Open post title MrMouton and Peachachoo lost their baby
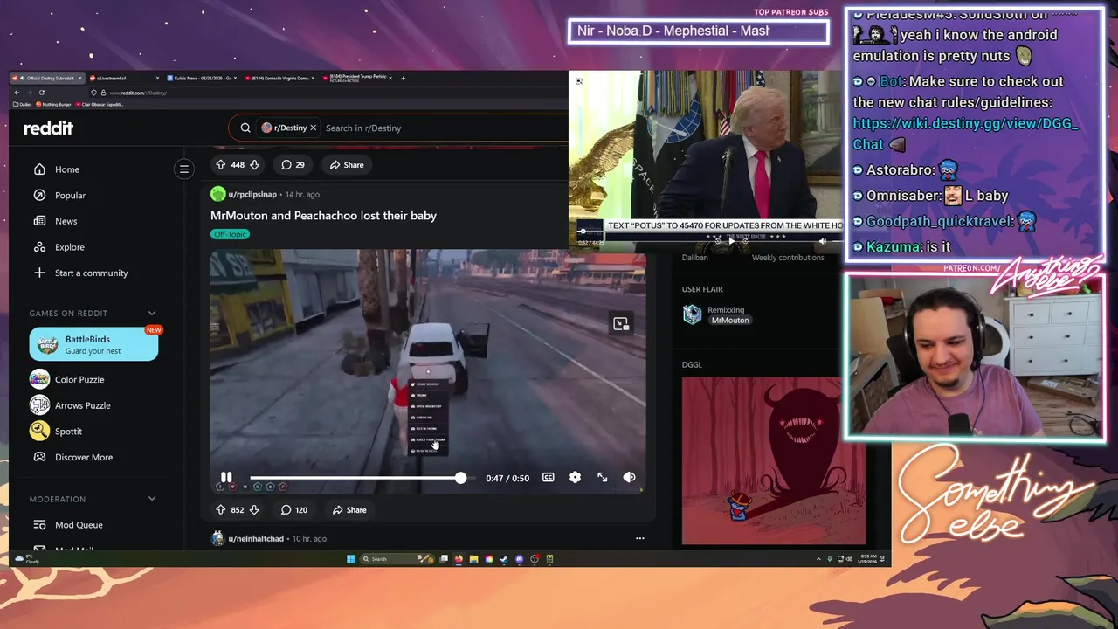Viewport: 1118px width, 629px height. point(323,215)
